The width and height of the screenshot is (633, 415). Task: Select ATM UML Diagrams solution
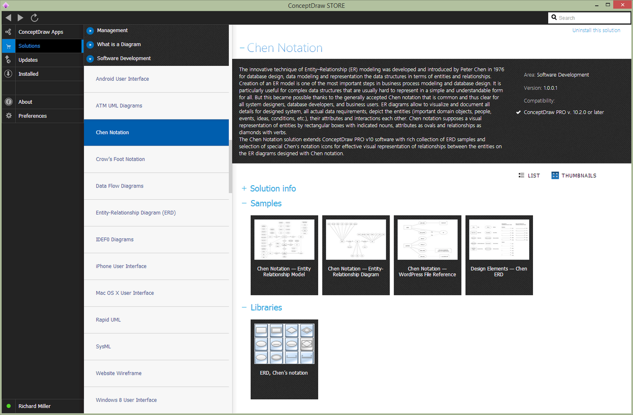pyautogui.click(x=156, y=106)
